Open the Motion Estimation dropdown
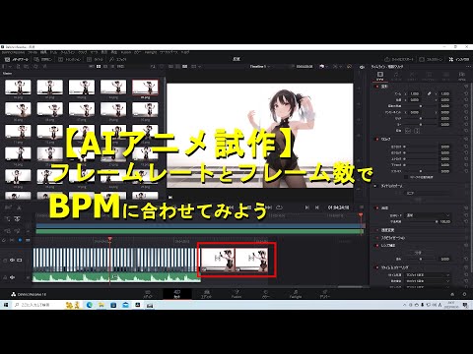Viewport: 473px width, 354px height. click(x=428, y=281)
